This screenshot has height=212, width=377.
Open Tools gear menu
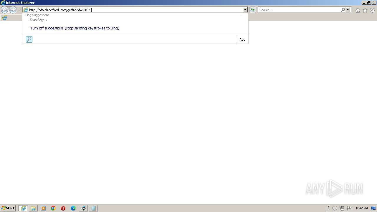click(x=372, y=10)
